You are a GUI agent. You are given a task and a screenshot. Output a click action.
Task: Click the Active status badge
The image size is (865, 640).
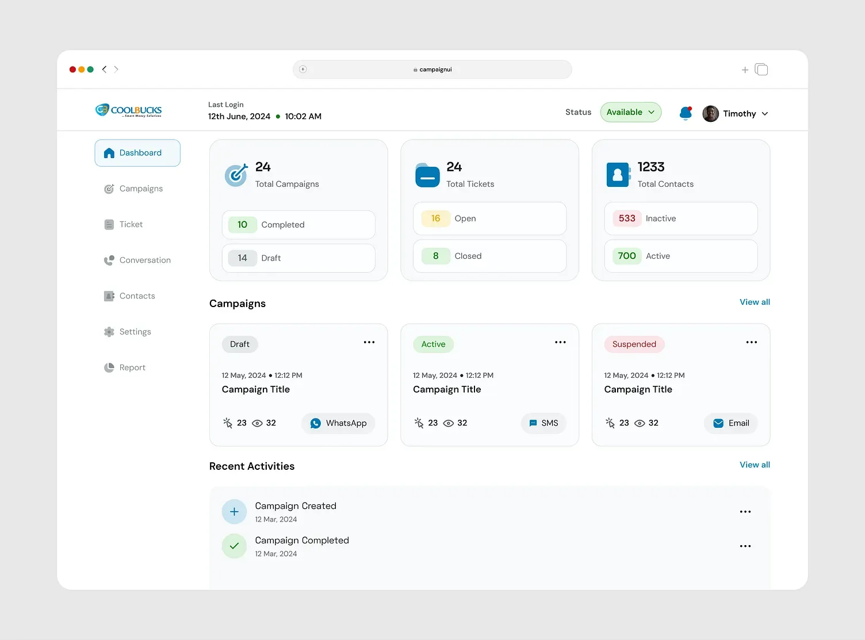coord(433,344)
